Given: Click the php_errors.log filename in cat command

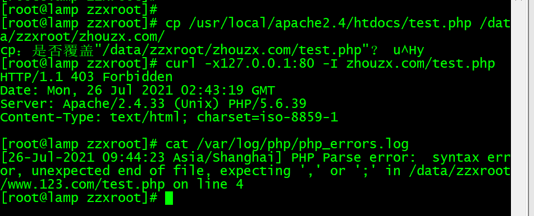Looking at the screenshot, I should coord(354,144).
